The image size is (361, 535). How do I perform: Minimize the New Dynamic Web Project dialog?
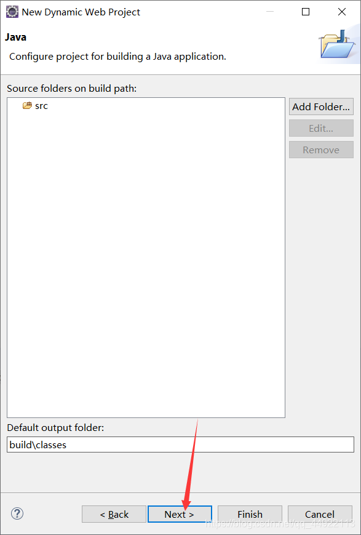coord(270,12)
